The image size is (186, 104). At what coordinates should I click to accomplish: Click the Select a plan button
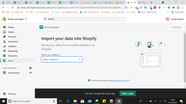point(127,93)
